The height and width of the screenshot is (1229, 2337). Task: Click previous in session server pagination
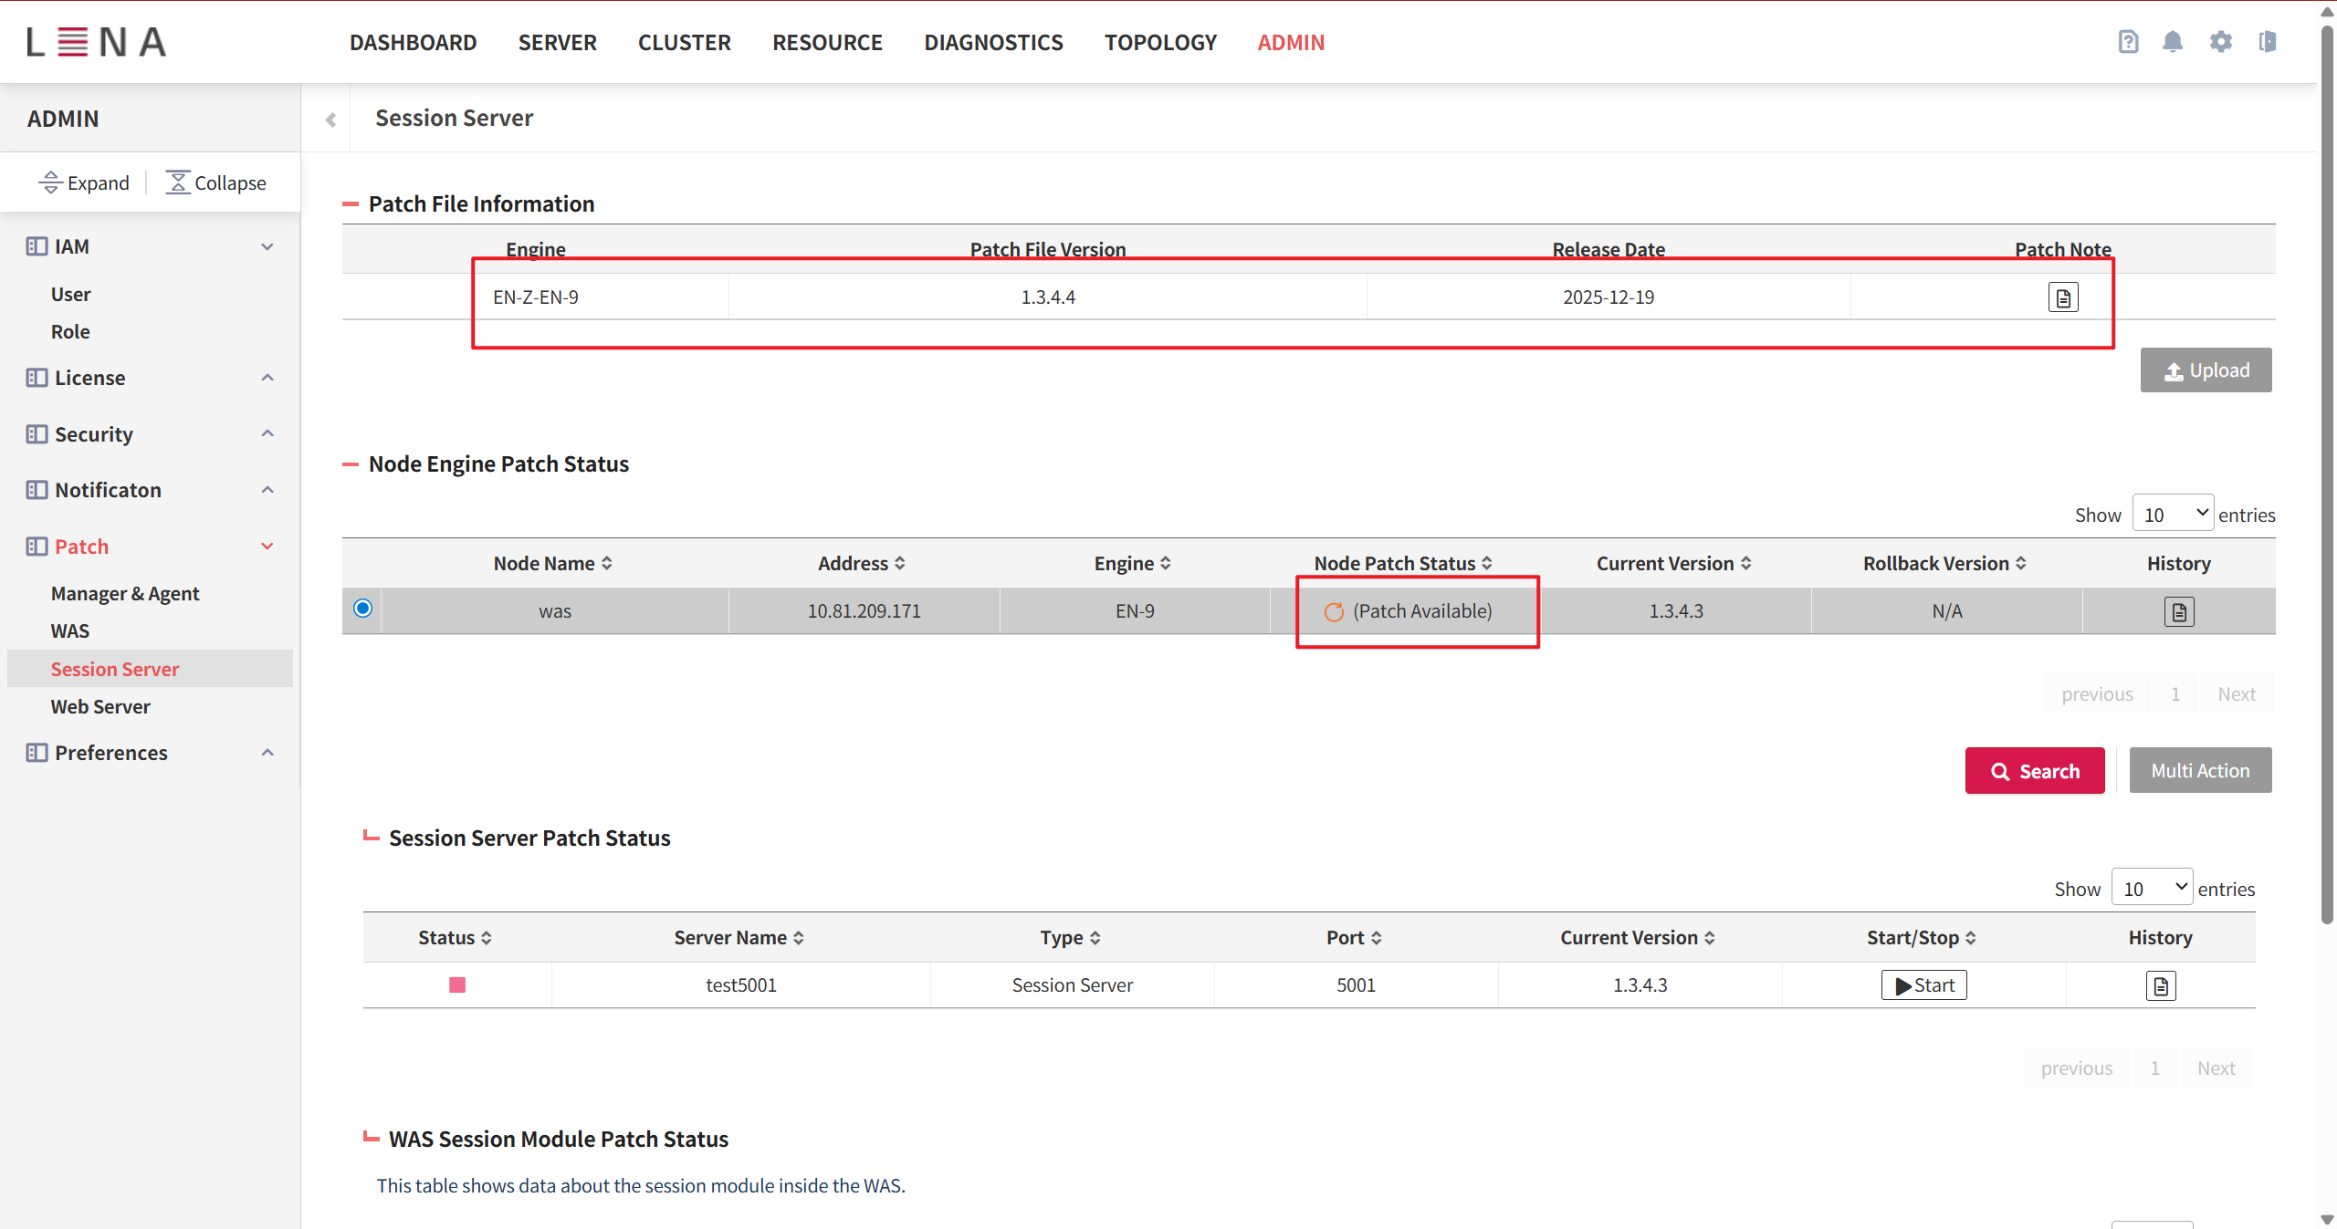pyautogui.click(x=2076, y=1068)
